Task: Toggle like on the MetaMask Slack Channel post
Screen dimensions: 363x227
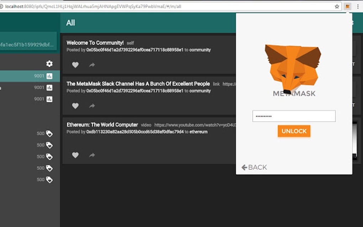Action: (75, 106)
